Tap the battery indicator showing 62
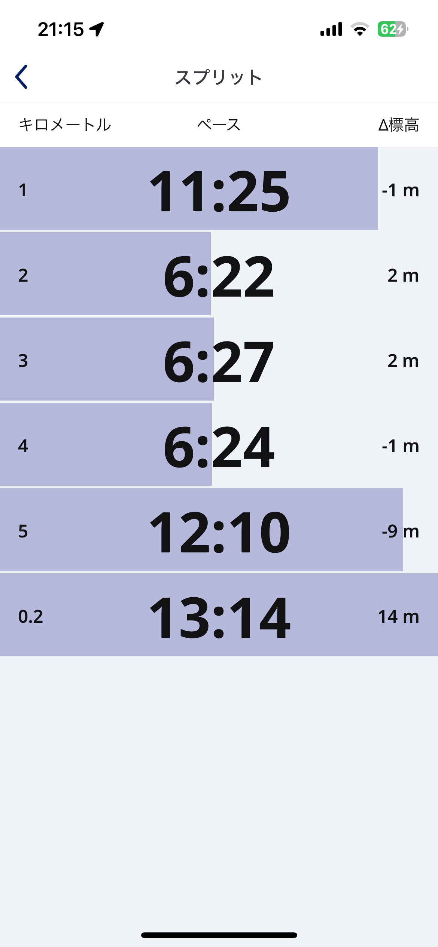 (392, 29)
